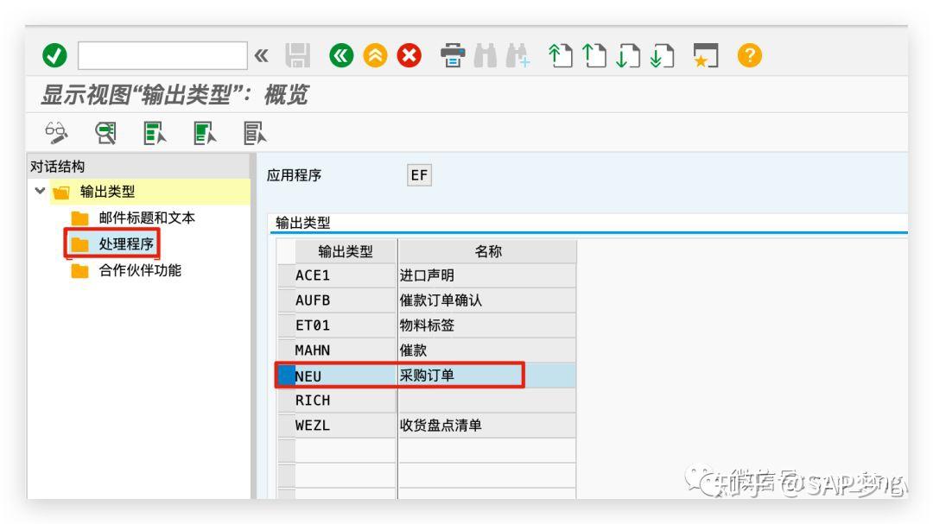This screenshot has height=524, width=933.
Task: Toggle Display/Change glasses-pencil icon
Action: [x=56, y=133]
